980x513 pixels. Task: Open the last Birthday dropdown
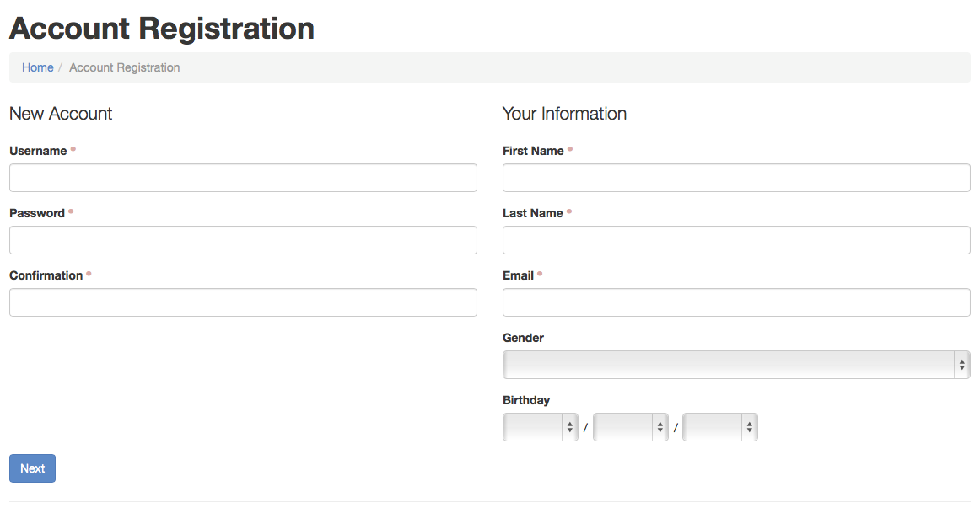pos(719,427)
